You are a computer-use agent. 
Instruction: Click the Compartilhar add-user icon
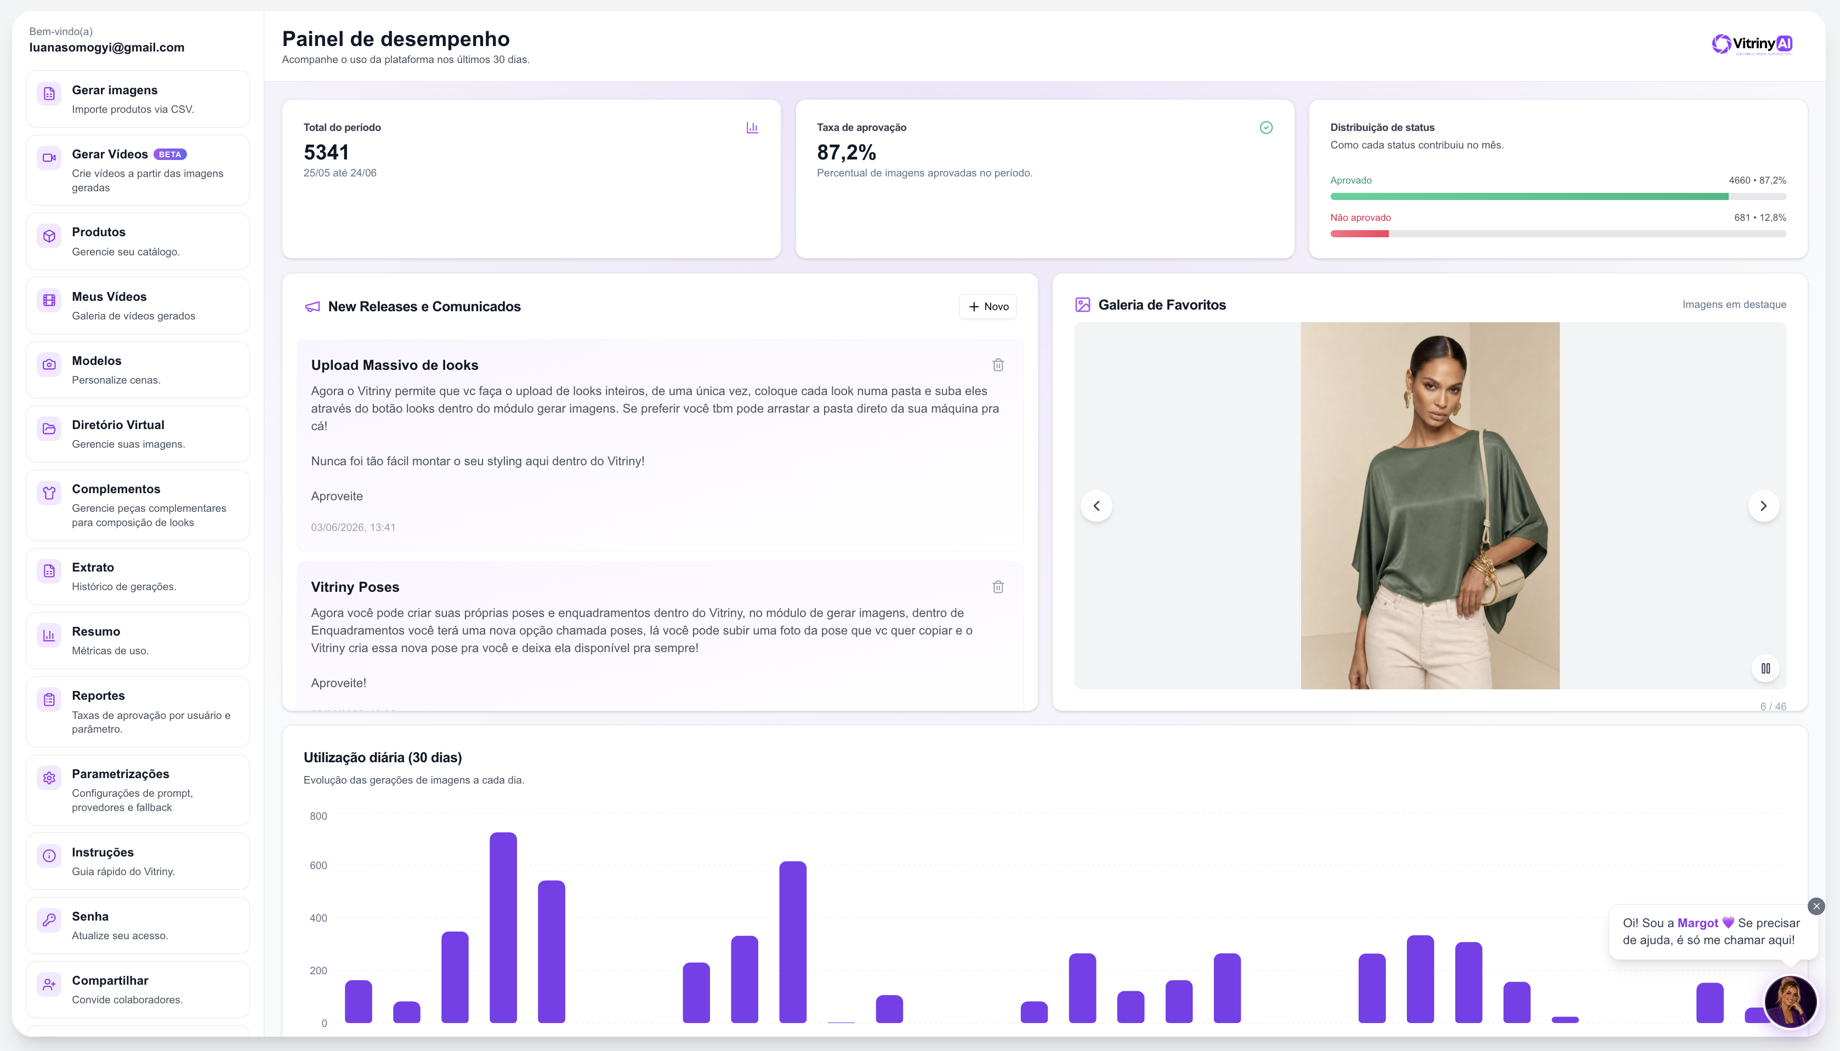(49, 984)
